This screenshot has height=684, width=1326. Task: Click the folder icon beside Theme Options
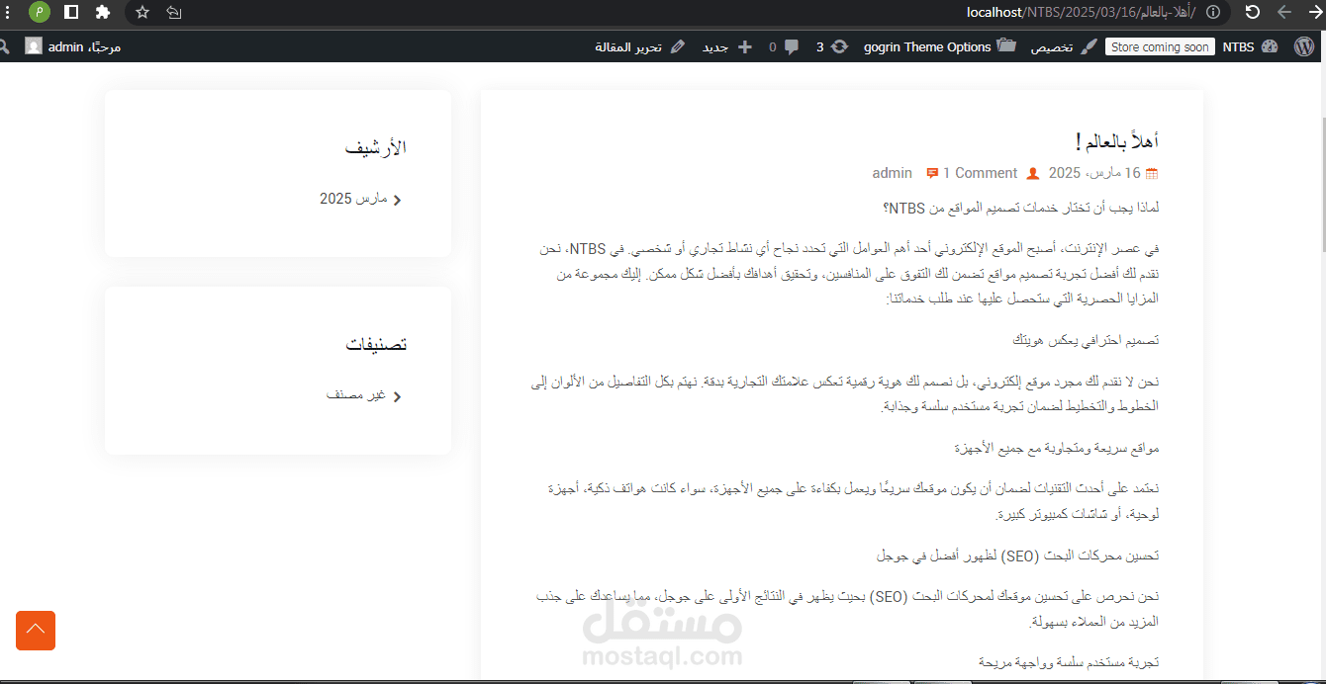(1006, 46)
